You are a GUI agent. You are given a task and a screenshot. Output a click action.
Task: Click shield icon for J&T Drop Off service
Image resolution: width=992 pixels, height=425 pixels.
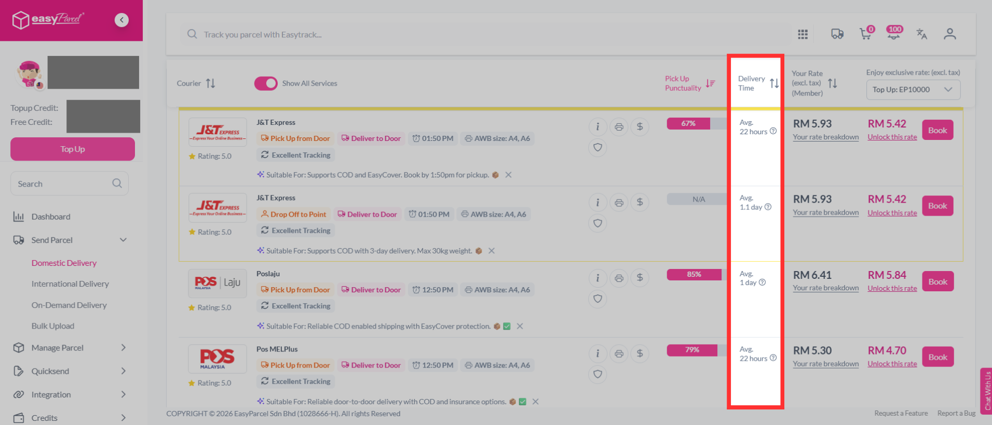coord(597,223)
